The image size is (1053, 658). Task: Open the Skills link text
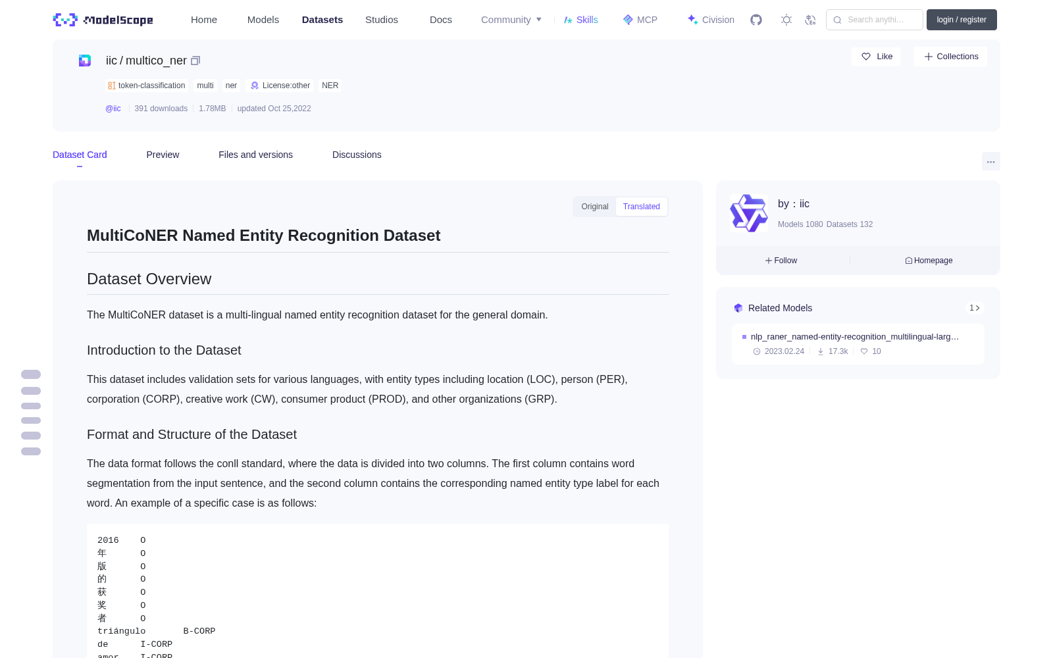coord(587,20)
